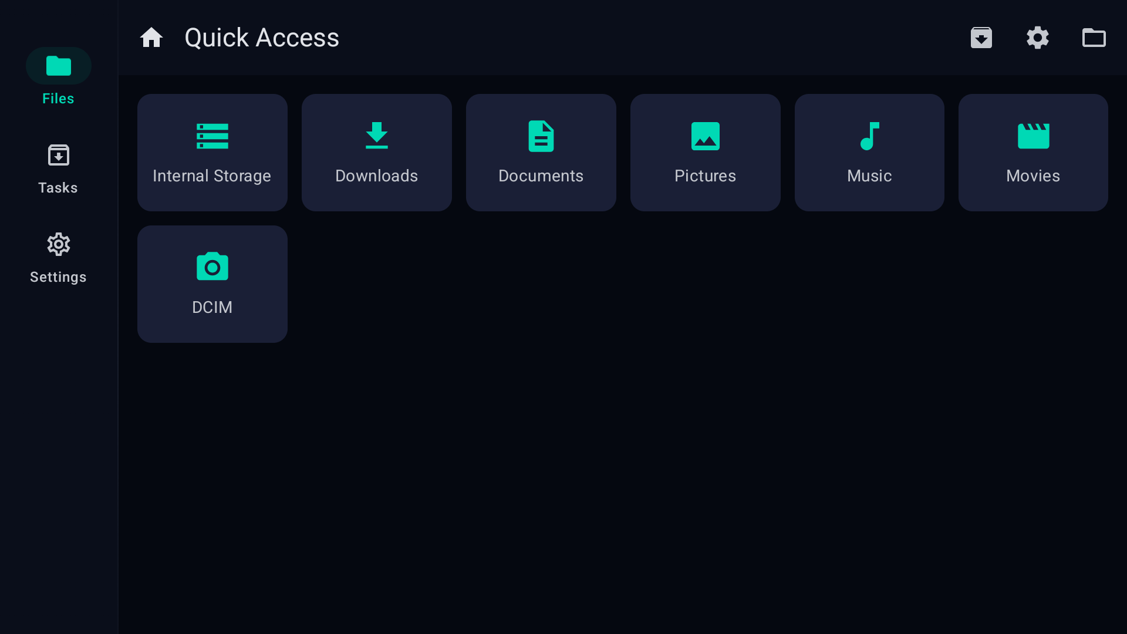Open the Tasks section in sidebar
The width and height of the screenshot is (1127, 634).
tap(58, 168)
